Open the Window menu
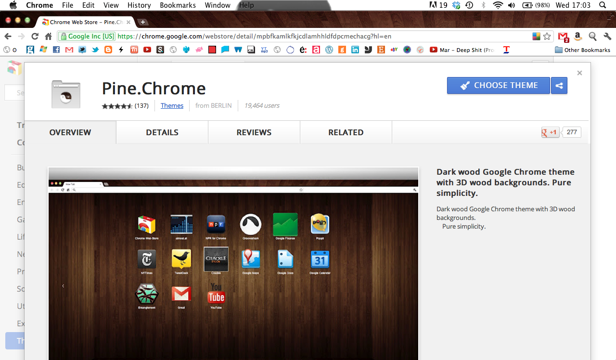 tap(218, 5)
